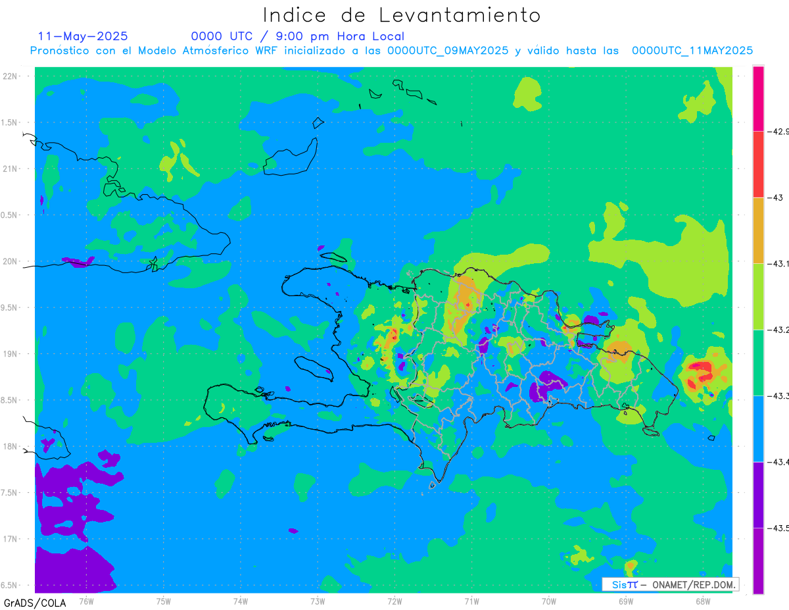Click the latitude label '8.5N'
Image resolution: width=789 pixels, height=610 pixels.
tap(10, 400)
